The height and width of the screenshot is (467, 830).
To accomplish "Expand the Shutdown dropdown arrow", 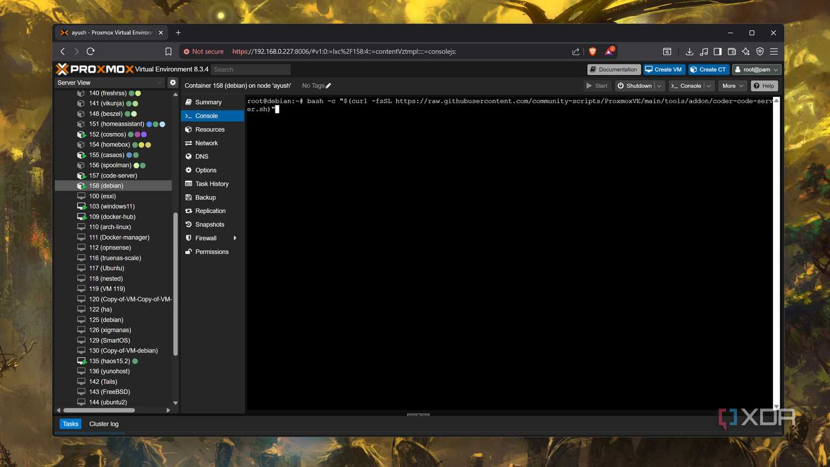I will click(659, 86).
